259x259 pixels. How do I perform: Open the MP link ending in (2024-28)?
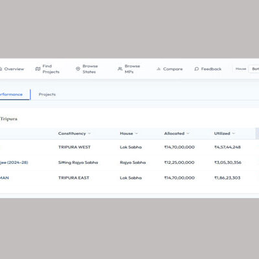[14, 163]
